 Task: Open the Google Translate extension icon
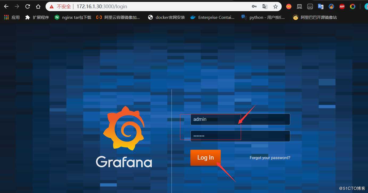point(321,6)
